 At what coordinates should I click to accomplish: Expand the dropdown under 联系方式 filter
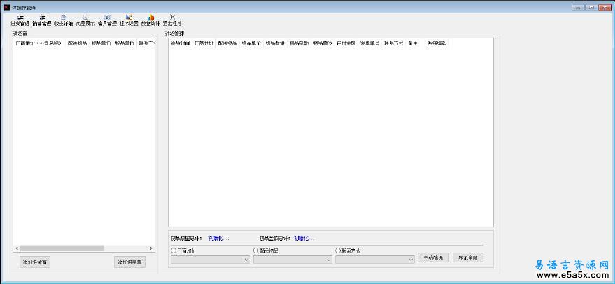pyautogui.click(x=411, y=260)
